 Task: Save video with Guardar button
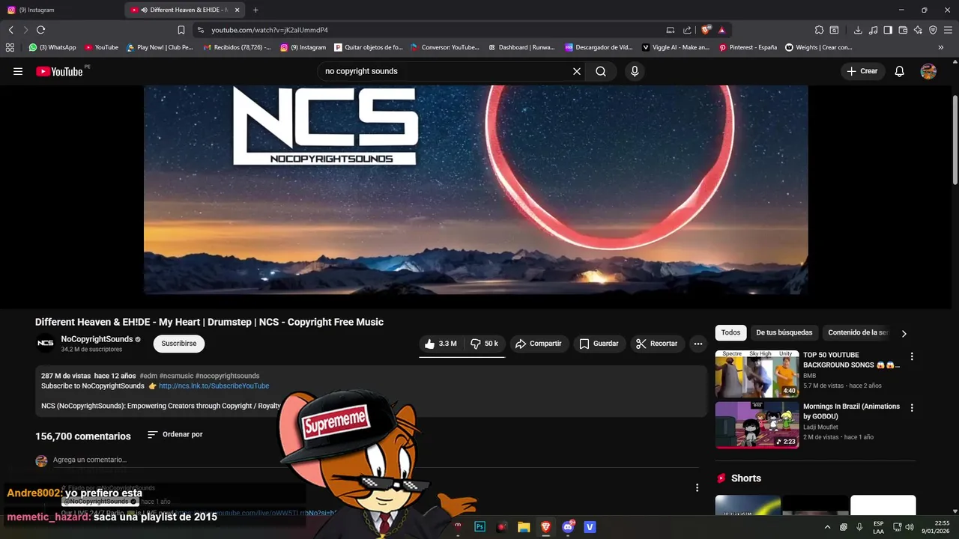pos(599,344)
